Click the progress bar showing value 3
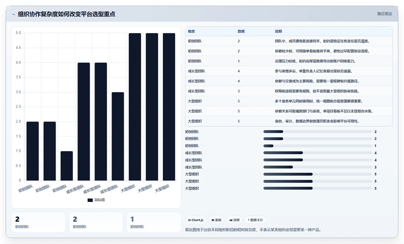This screenshot has width=404, height=244. click(318, 167)
